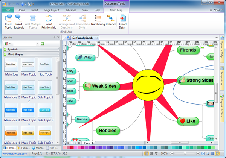This screenshot has height=158, width=226.
Task: Switch to the Page Layout ribbon tab
Action: (52, 10)
